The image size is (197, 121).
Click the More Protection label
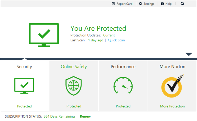(x=172, y=106)
